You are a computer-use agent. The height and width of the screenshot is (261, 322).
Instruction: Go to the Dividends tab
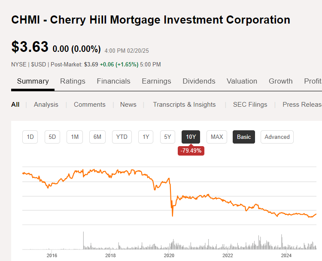(x=199, y=81)
